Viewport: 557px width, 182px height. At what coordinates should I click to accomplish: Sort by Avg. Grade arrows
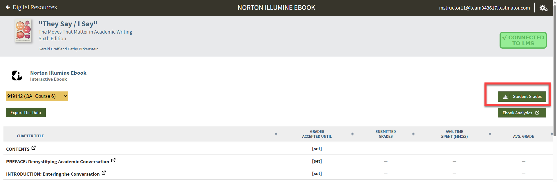(551, 134)
